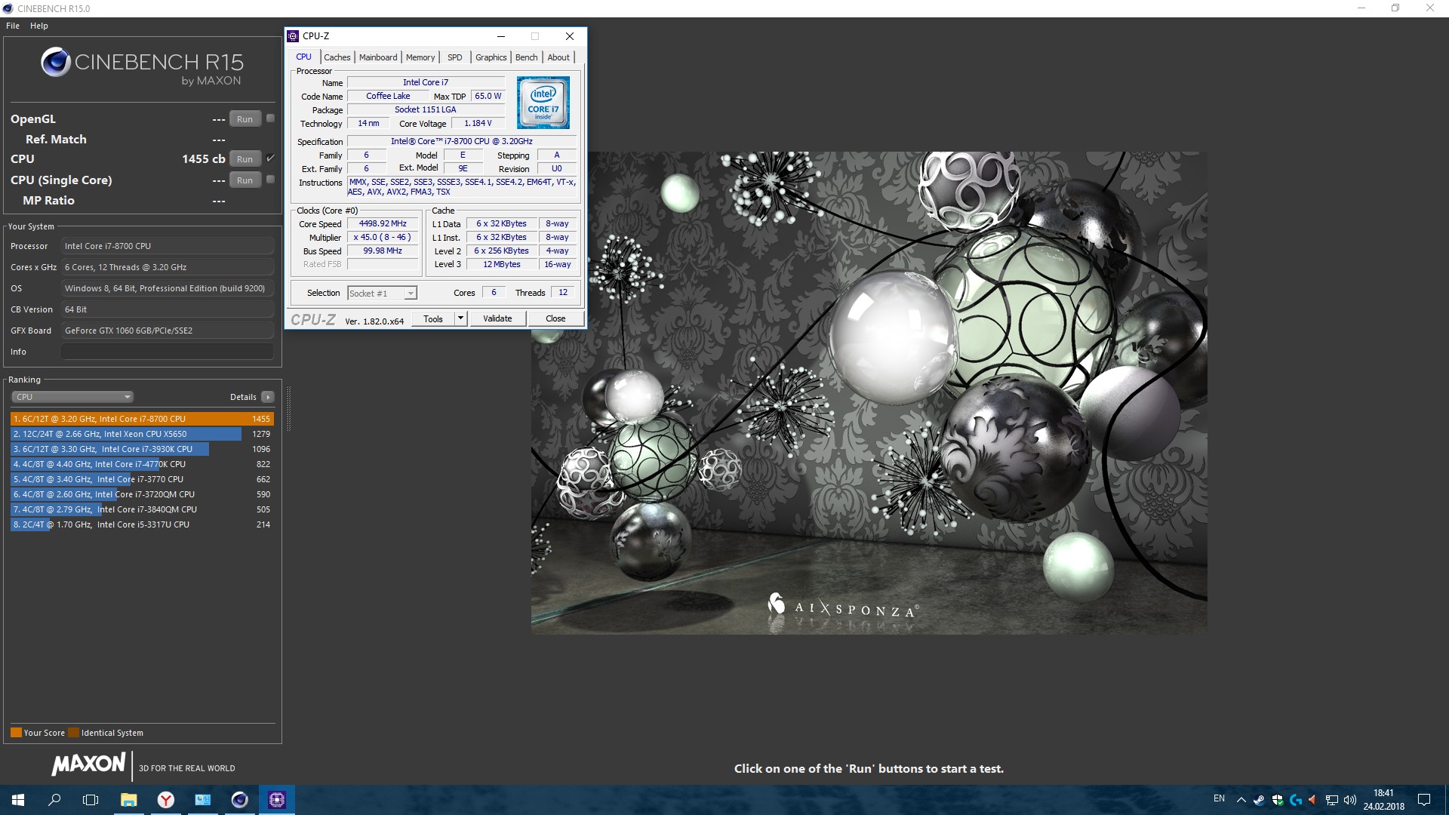Open Yandex browser from the taskbar
The height and width of the screenshot is (815, 1449).
[x=166, y=800]
